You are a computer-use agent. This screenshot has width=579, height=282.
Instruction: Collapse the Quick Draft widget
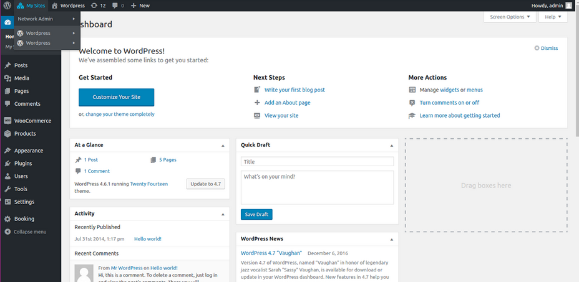tap(391, 145)
